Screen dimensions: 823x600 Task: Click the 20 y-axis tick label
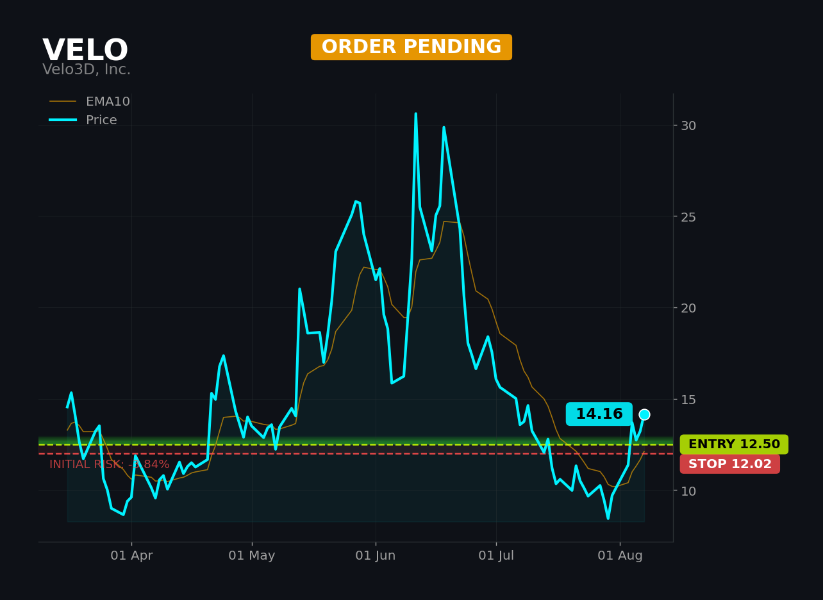pyautogui.click(x=688, y=308)
